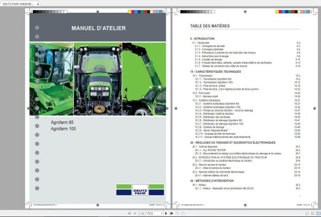The width and height of the screenshot is (321, 217).
Task: Switch to two-page facing view
Action: tap(318, 213)
